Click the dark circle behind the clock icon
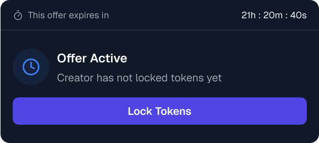 [31, 67]
